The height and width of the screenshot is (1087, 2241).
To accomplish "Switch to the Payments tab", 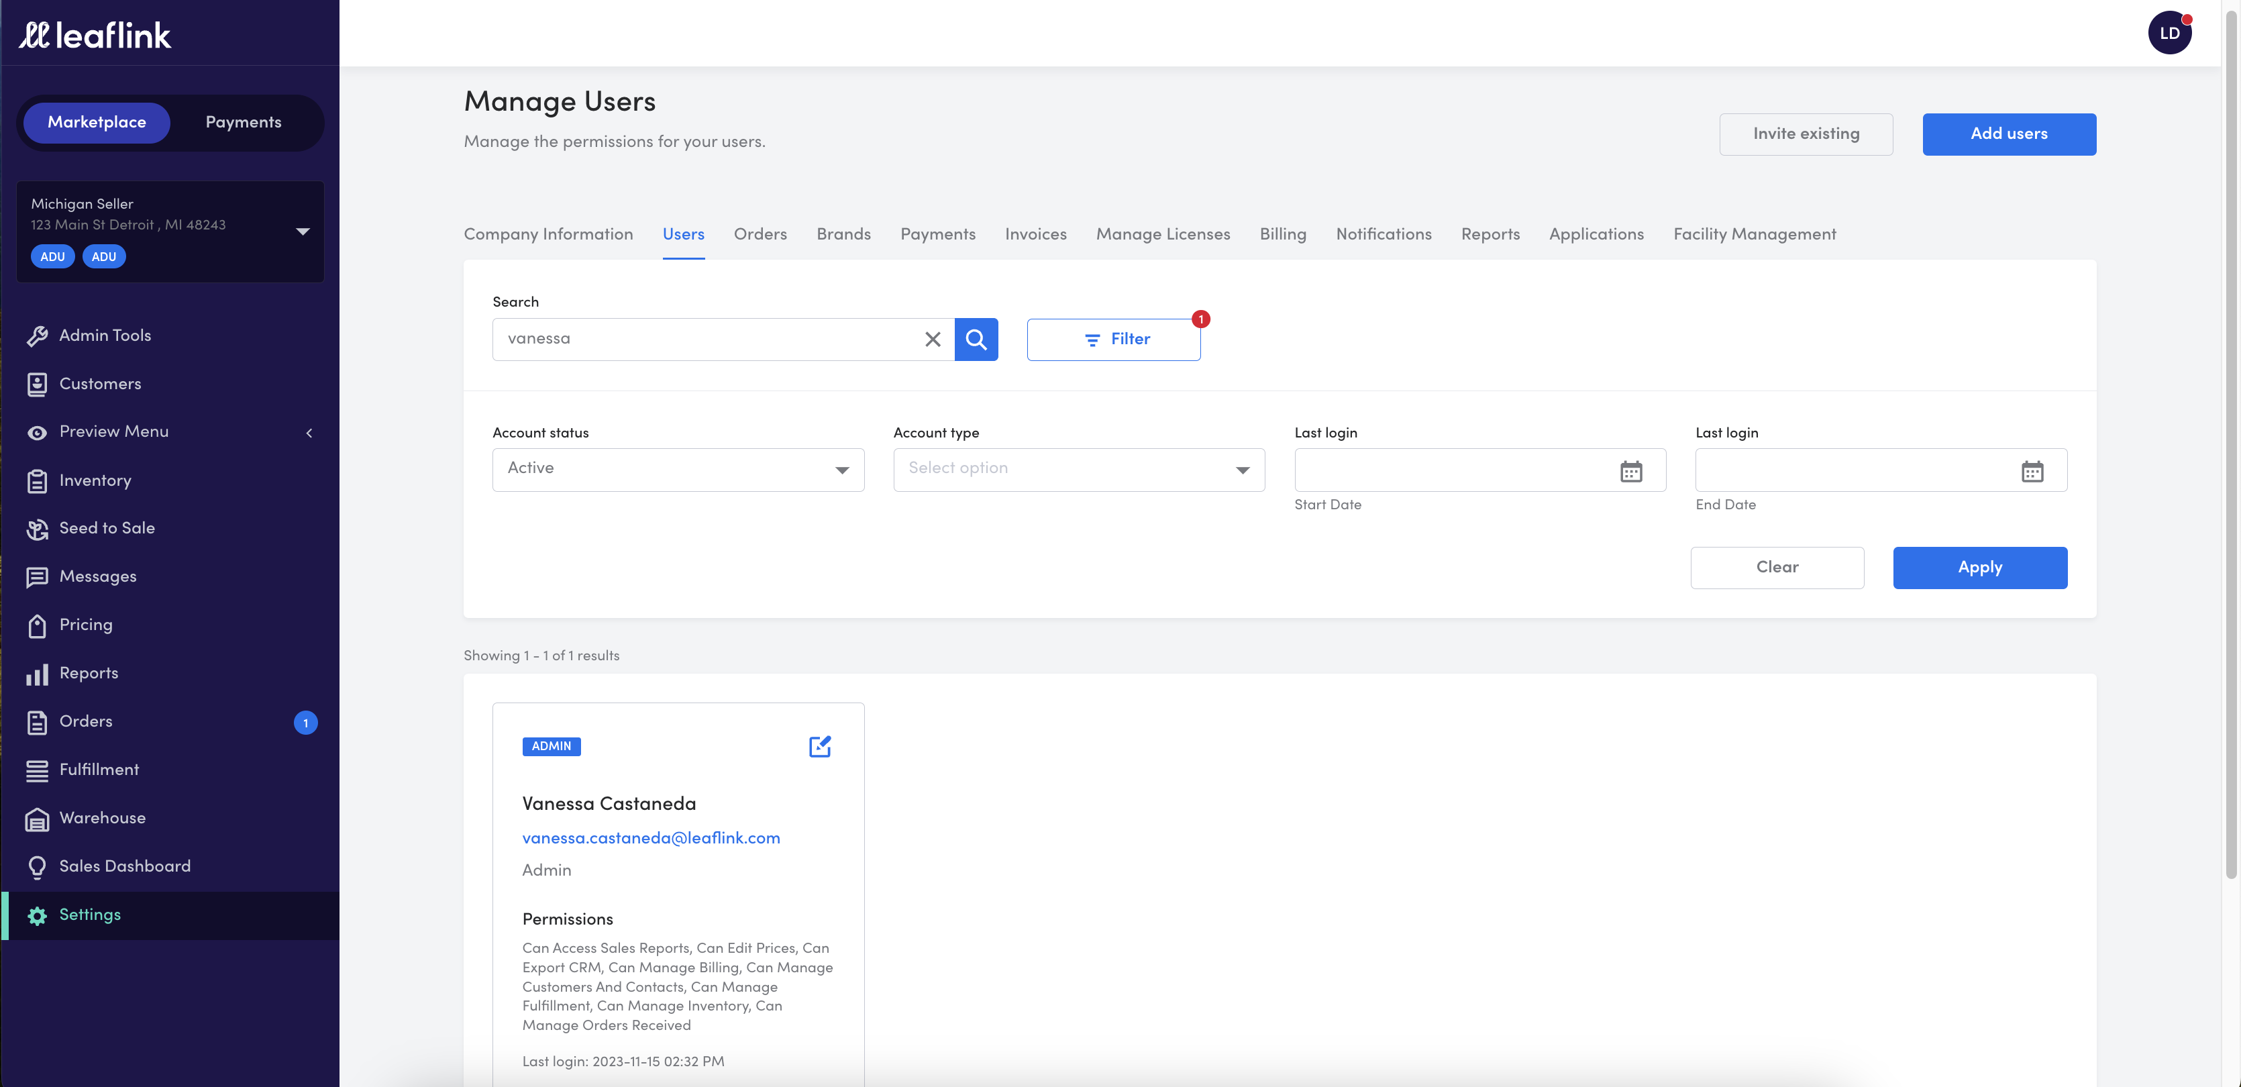I will click(x=938, y=234).
